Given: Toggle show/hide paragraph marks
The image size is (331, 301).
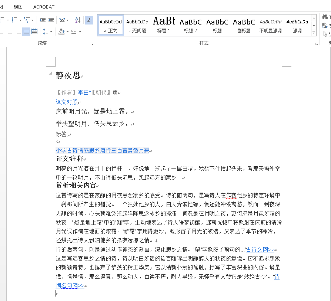Looking at the screenshot, I should tap(89, 20).
